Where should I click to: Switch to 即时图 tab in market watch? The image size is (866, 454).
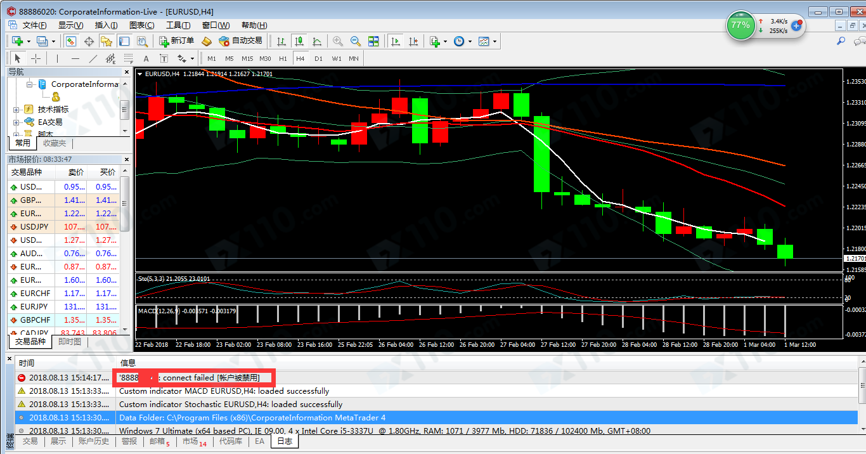pyautogui.click(x=69, y=342)
